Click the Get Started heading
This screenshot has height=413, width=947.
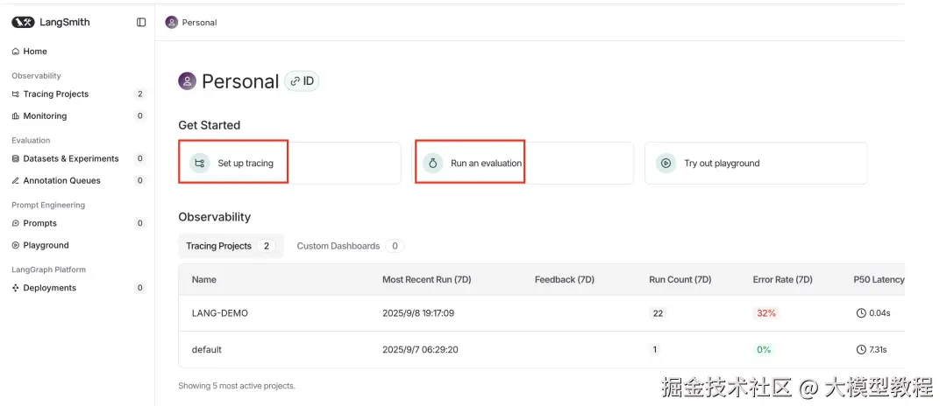coord(209,125)
